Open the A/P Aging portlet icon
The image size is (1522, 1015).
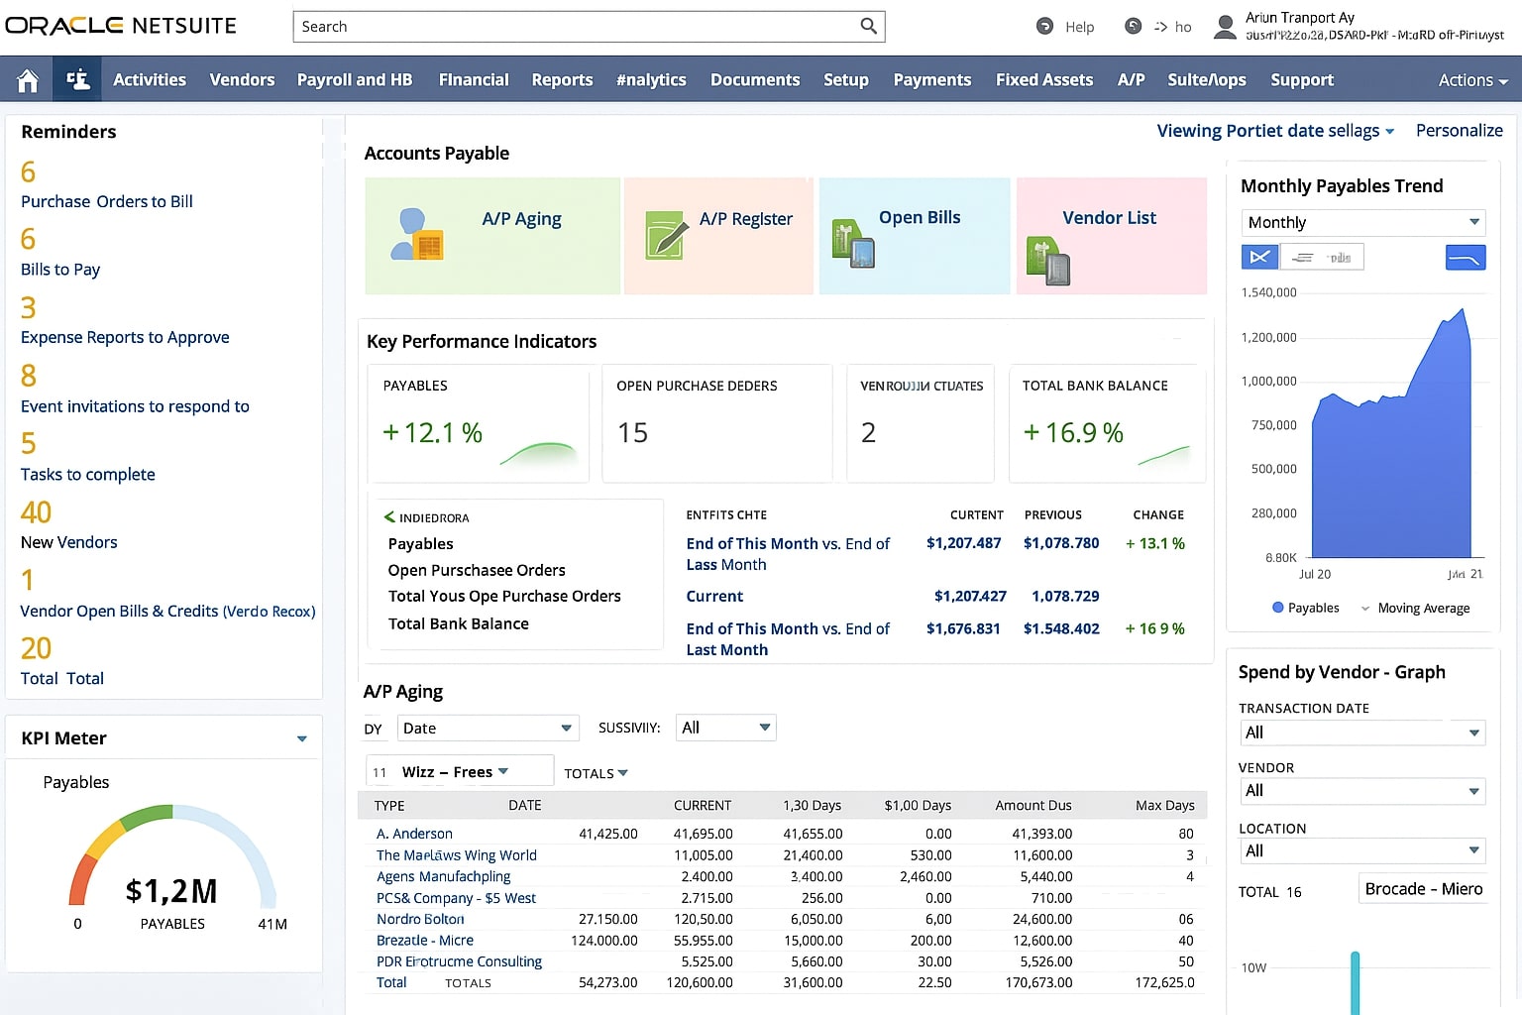(x=417, y=235)
